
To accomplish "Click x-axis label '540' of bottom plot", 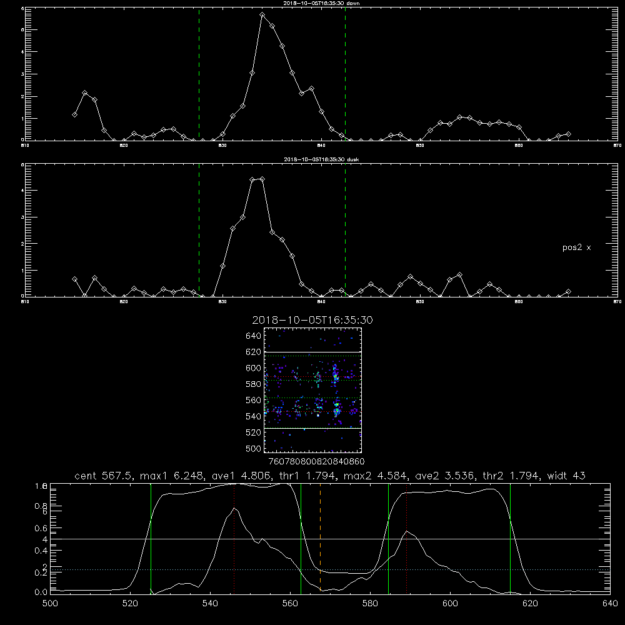I will (x=210, y=604).
